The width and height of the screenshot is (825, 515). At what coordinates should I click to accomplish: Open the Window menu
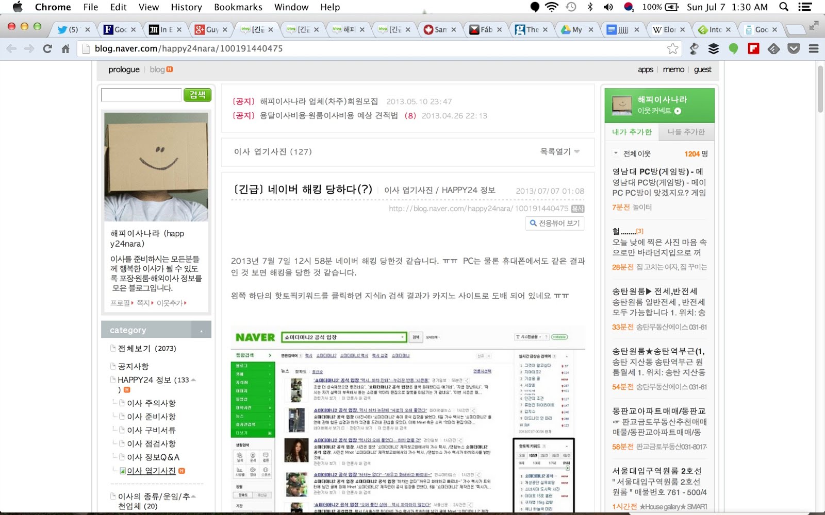pos(291,7)
